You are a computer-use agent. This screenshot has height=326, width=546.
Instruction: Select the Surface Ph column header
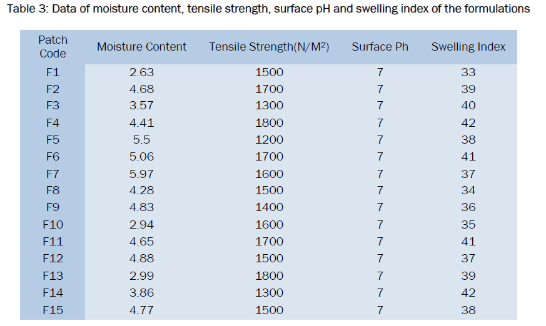[380, 47]
